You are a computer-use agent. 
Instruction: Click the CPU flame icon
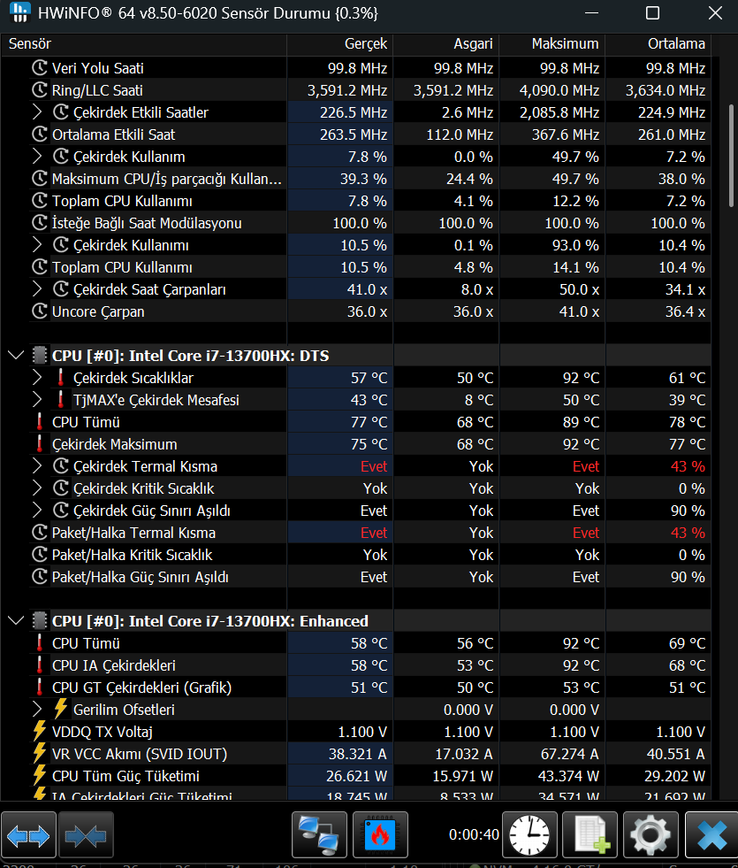(x=380, y=834)
